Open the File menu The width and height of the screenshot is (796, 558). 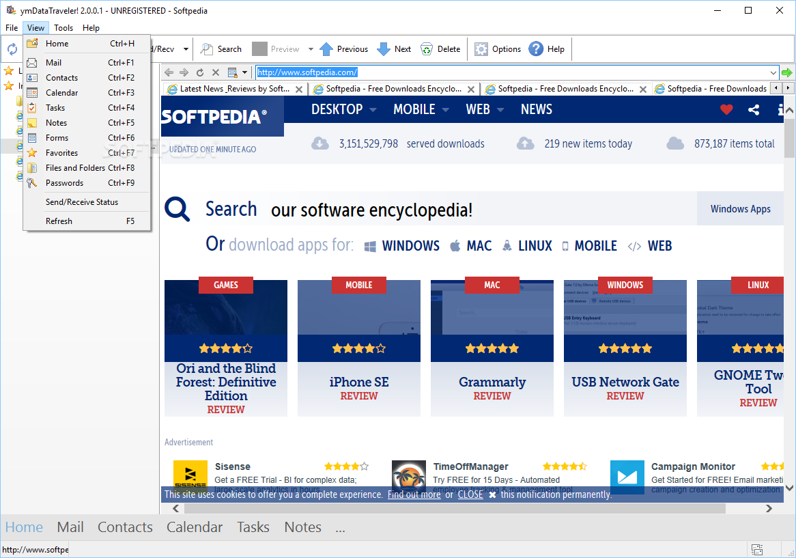[12, 28]
